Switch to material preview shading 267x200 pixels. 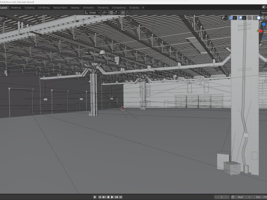pyautogui.click(x=263, y=18)
